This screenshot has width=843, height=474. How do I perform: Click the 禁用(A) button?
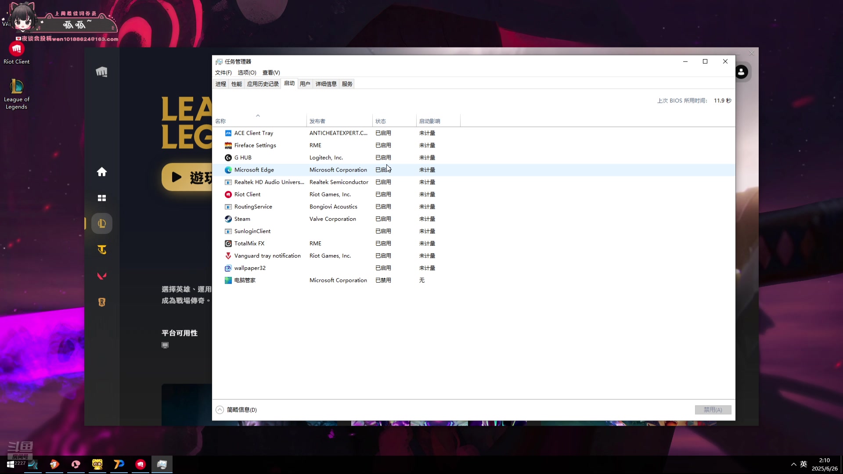(x=713, y=409)
